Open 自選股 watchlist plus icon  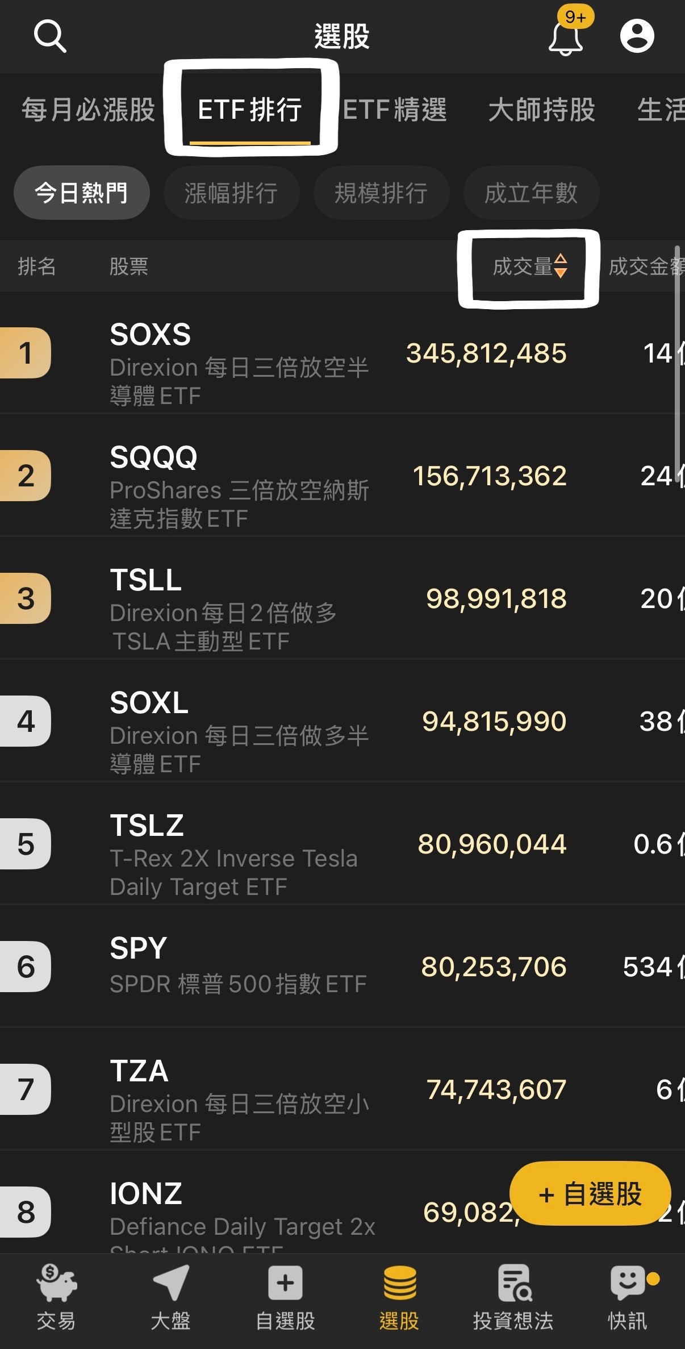tap(285, 1283)
